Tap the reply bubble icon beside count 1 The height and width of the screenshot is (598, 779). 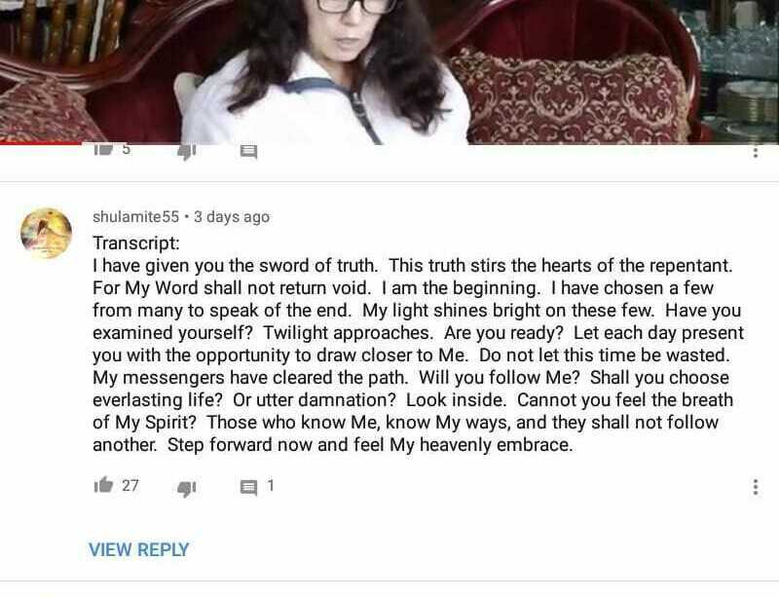tap(248, 487)
